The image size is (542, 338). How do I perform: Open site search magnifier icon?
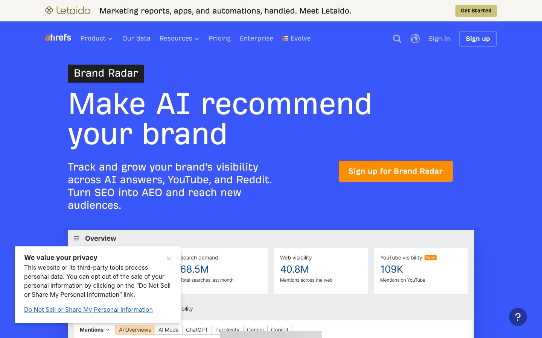(397, 39)
